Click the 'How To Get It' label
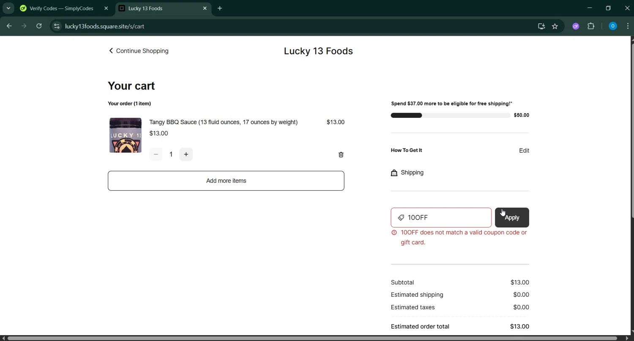The width and height of the screenshot is (634, 341). [x=407, y=150]
